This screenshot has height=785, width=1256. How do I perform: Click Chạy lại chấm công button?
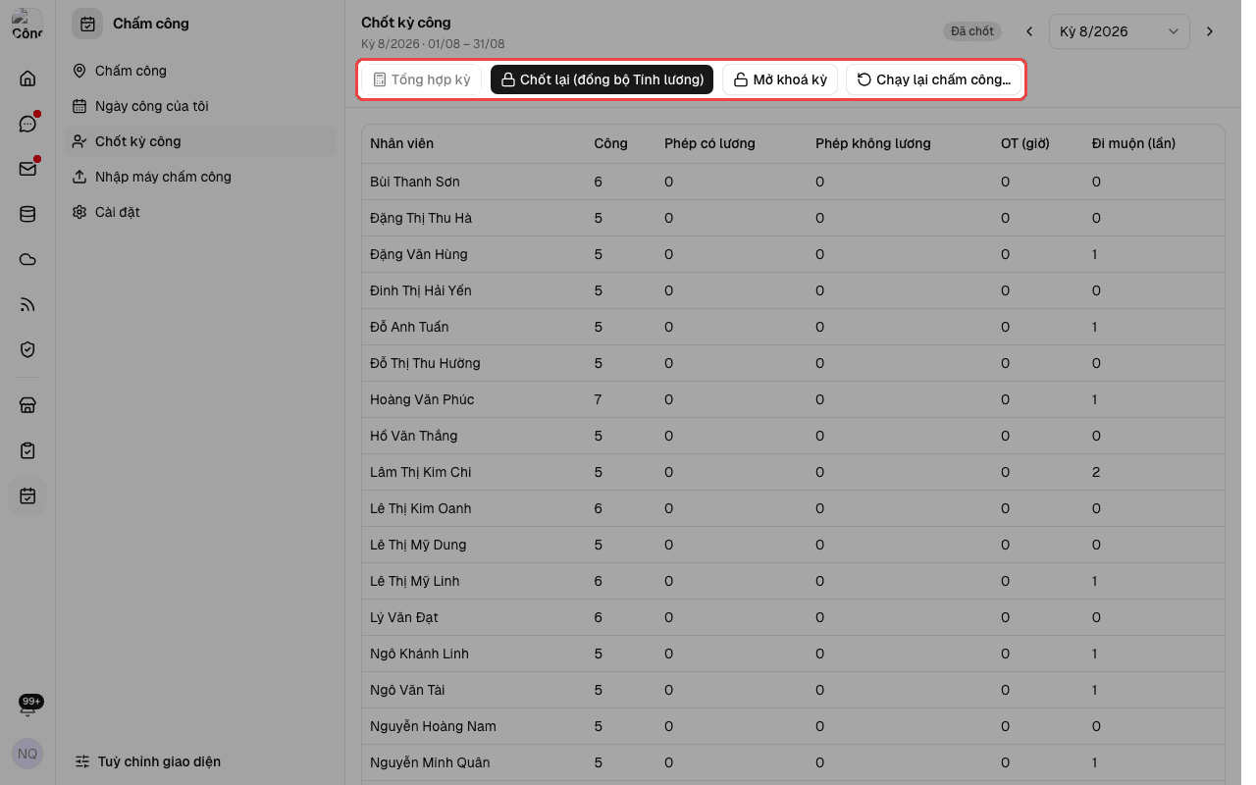(934, 79)
